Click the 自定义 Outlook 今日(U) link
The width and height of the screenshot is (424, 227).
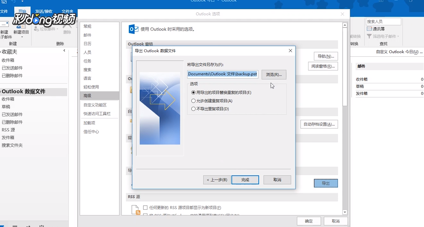point(399,52)
